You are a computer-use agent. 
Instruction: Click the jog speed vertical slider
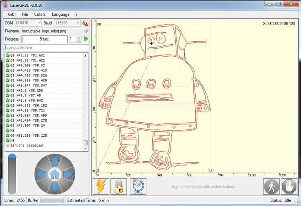coord(12,174)
